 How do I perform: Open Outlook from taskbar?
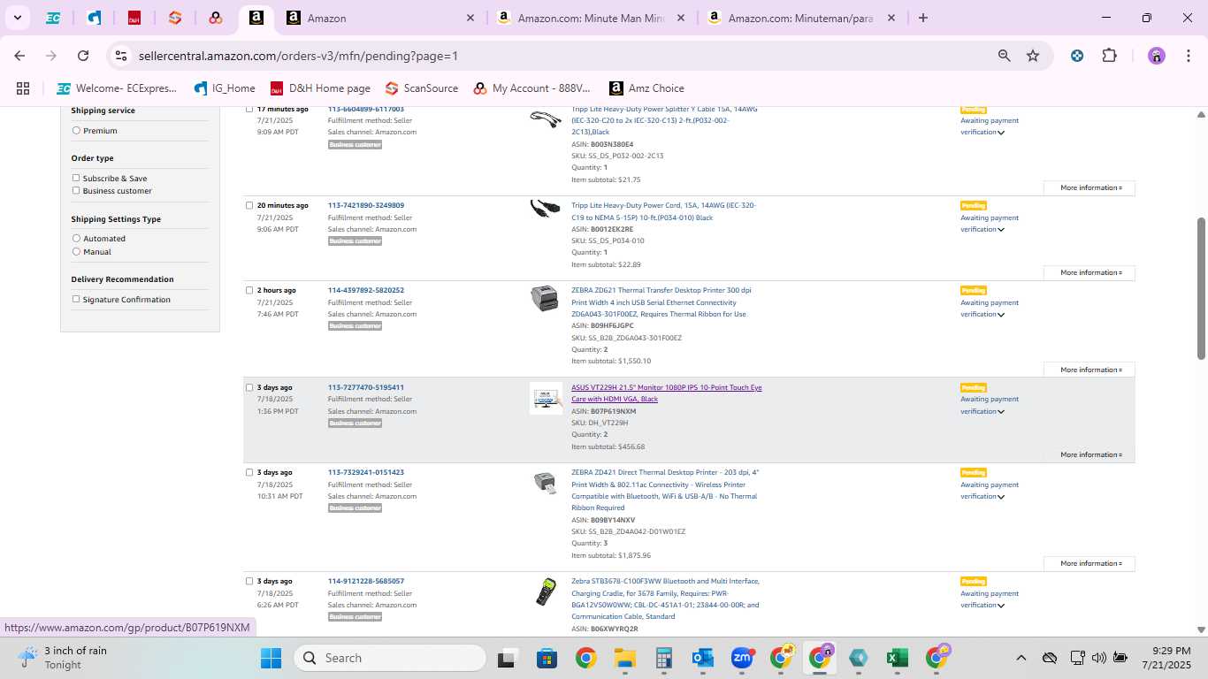703,658
